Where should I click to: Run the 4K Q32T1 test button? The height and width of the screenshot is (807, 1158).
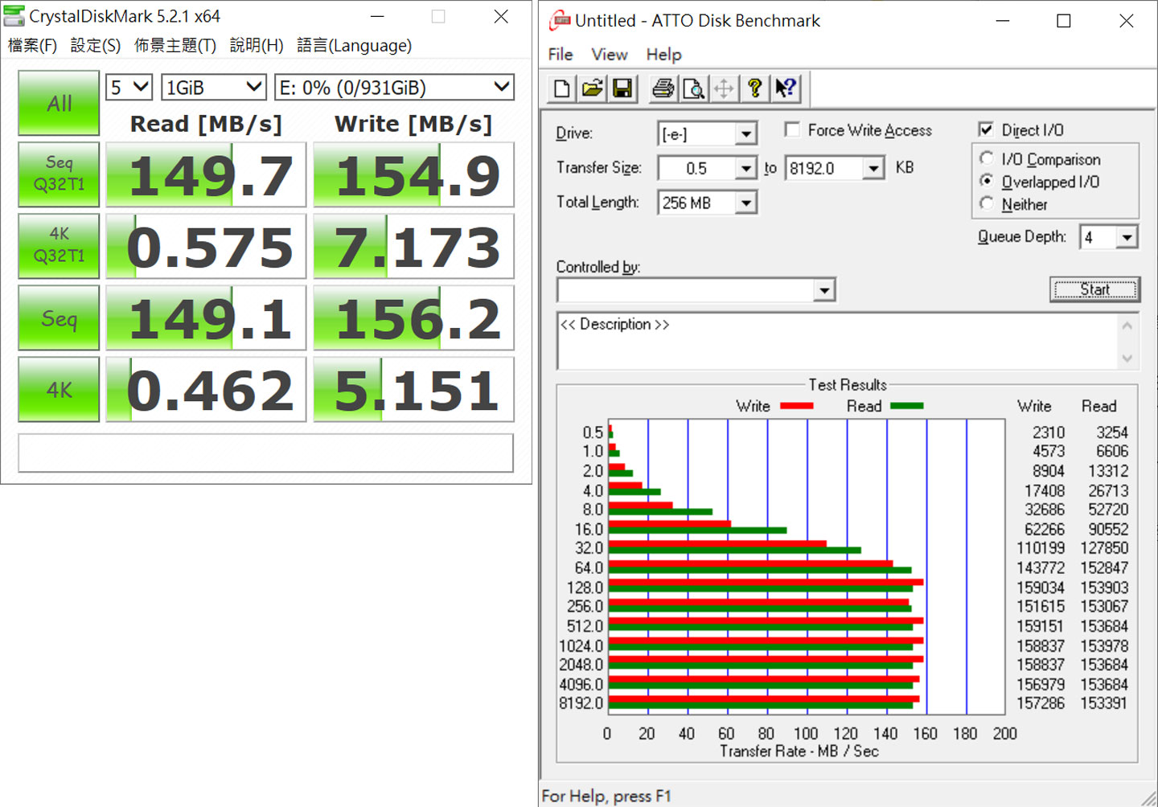tap(59, 245)
